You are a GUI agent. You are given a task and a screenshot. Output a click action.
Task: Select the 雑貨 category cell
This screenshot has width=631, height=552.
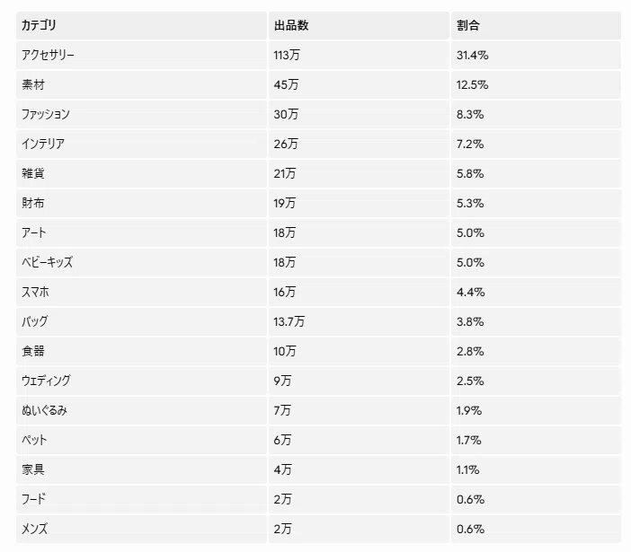pos(141,173)
